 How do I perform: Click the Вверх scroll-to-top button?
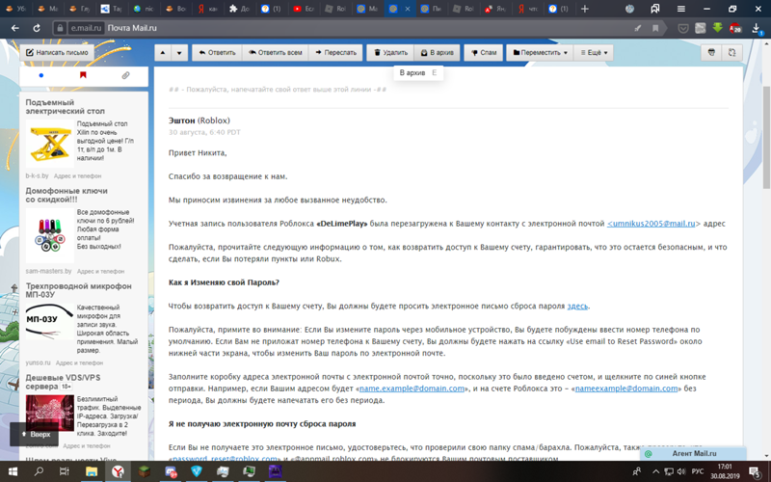(35, 435)
